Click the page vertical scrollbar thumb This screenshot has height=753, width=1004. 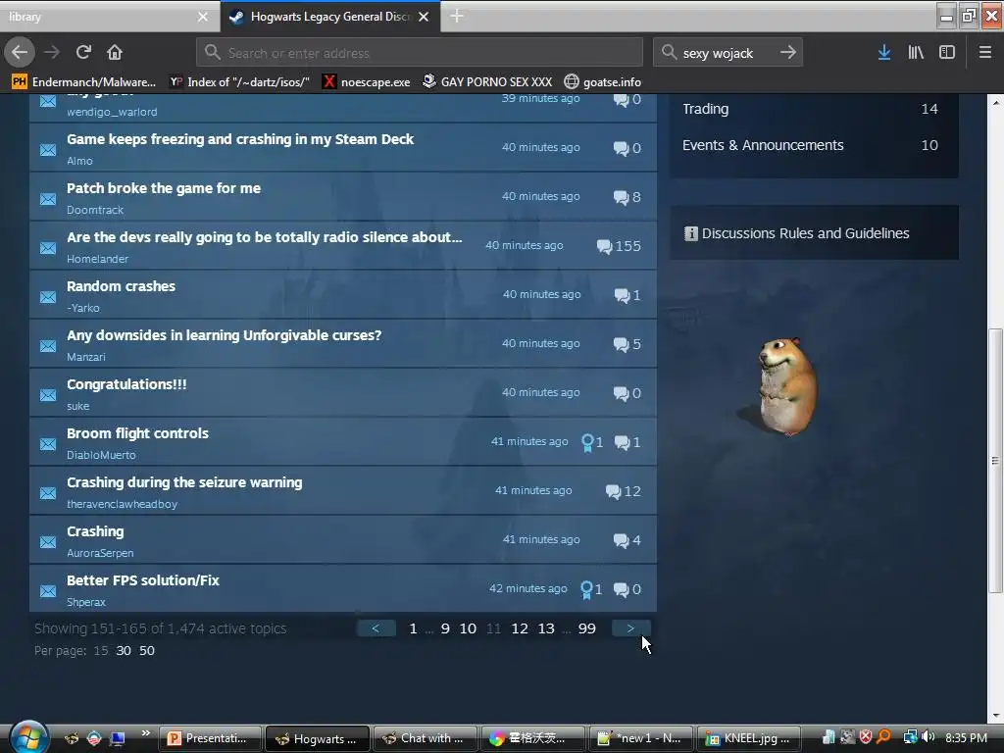(995, 461)
